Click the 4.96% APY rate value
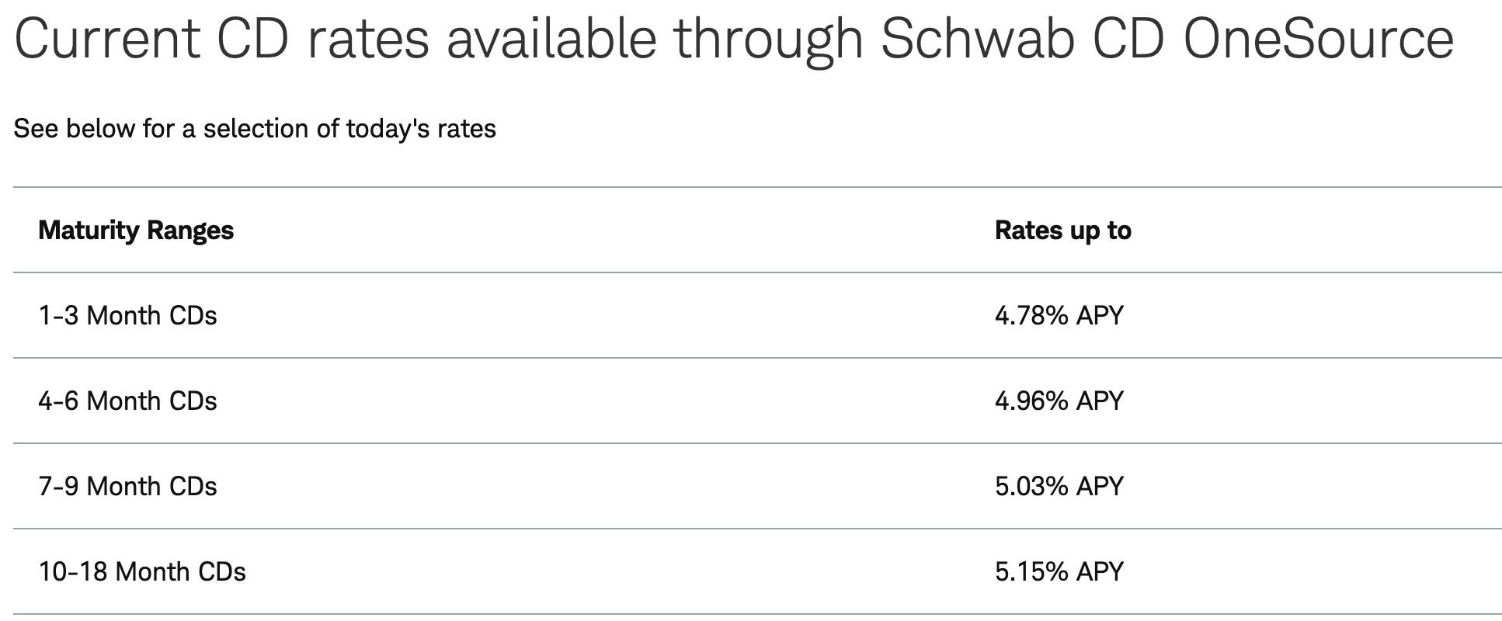The width and height of the screenshot is (1502, 621). (1059, 401)
